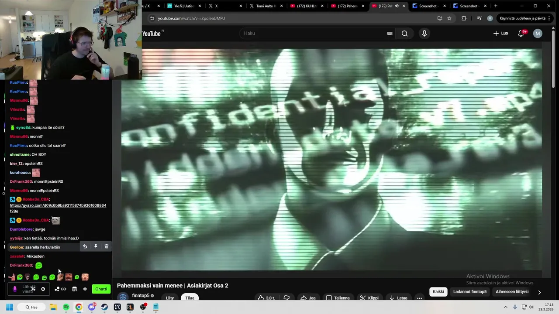This screenshot has height=314, width=559.
Task: Click the reply arrow on Grelloe's message
Action: [85, 247]
